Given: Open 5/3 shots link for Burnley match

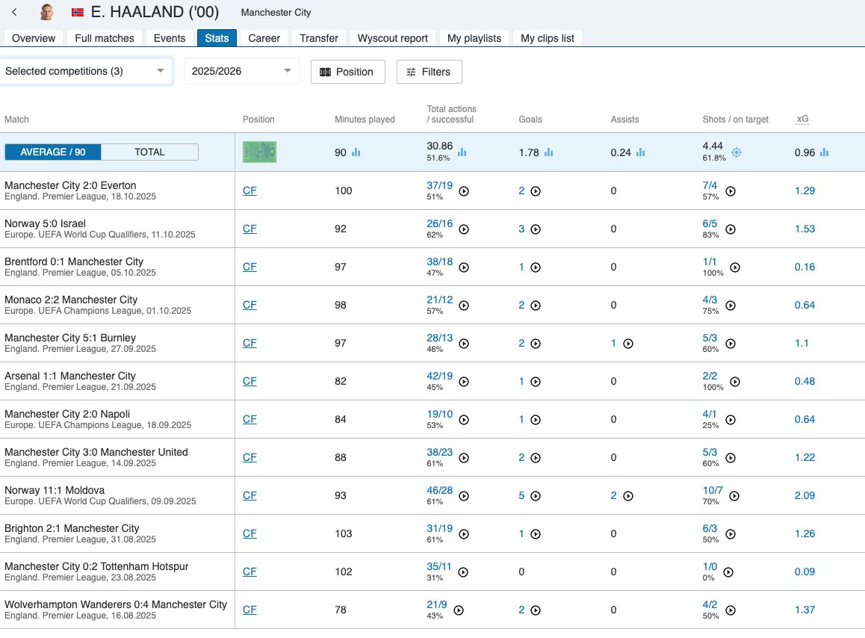Looking at the screenshot, I should (x=710, y=338).
